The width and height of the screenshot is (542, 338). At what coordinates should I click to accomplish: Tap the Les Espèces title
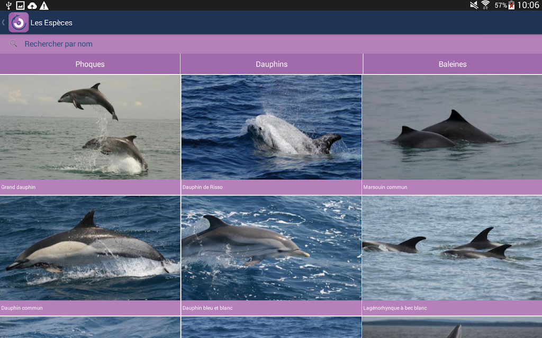pos(51,23)
